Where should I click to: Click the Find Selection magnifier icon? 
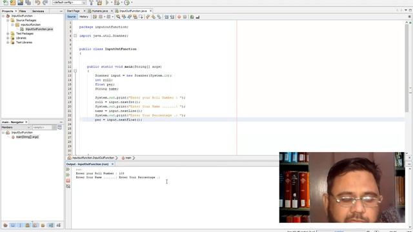[118, 17]
